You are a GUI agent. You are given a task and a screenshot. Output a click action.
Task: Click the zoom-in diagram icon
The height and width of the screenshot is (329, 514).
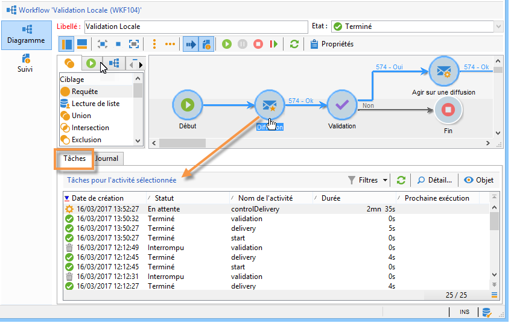pos(103,44)
